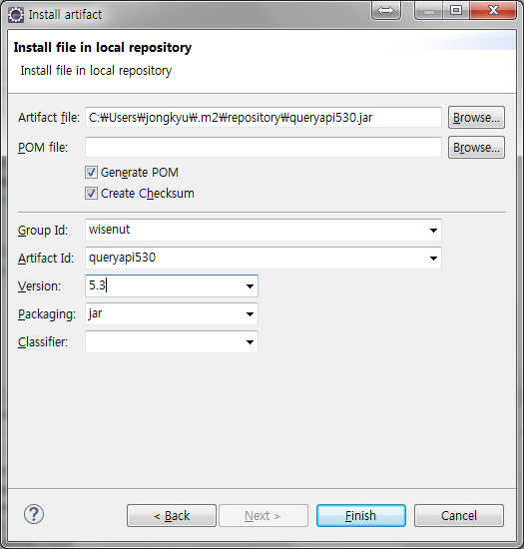Open the Classifier dropdown arrow

(x=250, y=342)
